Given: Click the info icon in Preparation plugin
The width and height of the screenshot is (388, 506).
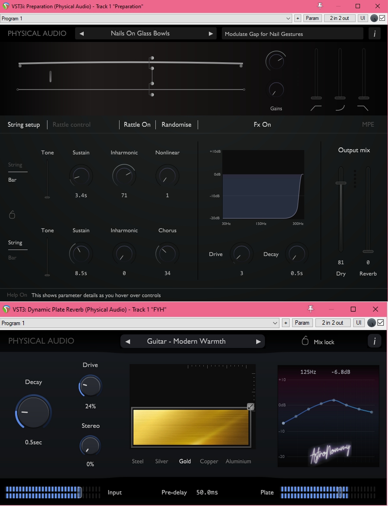Looking at the screenshot, I should point(374,34).
